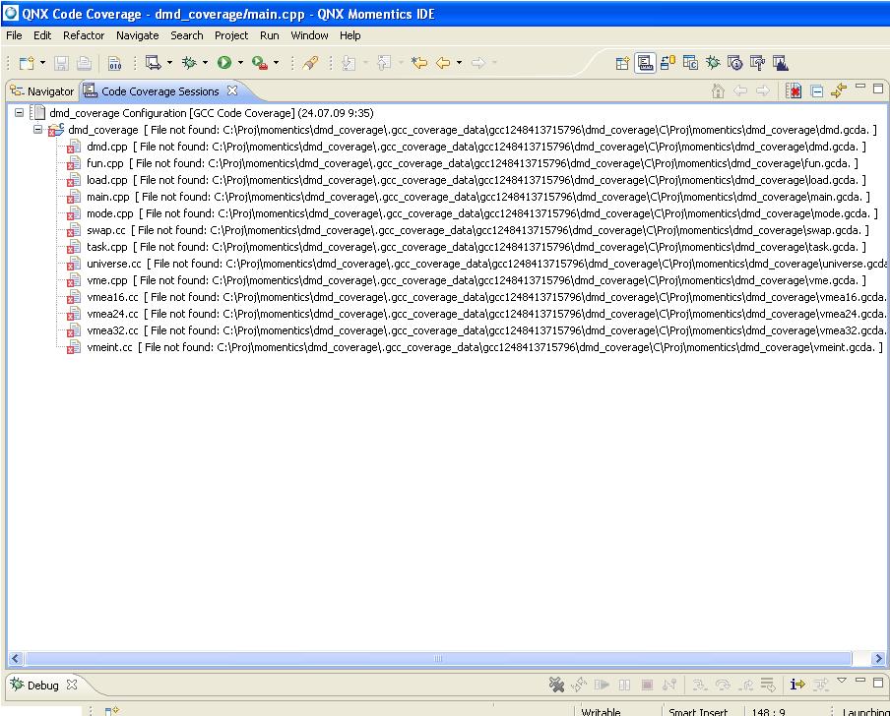Click the red X remove session icon
The image size is (890, 716).
click(x=794, y=91)
